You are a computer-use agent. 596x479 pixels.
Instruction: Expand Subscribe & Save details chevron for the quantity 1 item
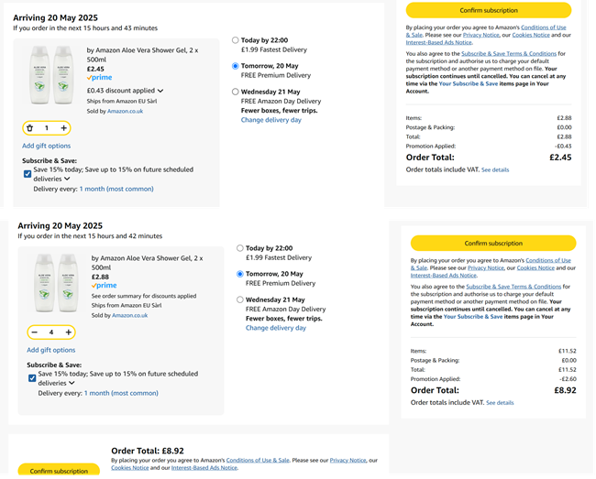coord(67,179)
